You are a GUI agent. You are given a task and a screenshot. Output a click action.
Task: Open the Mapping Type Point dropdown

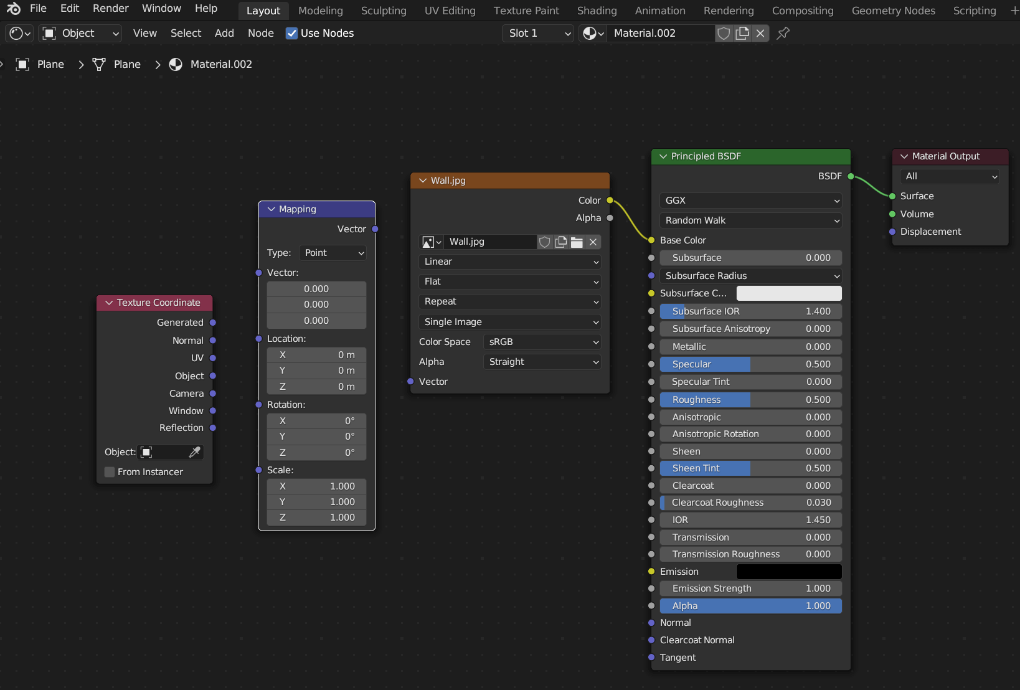click(x=333, y=253)
